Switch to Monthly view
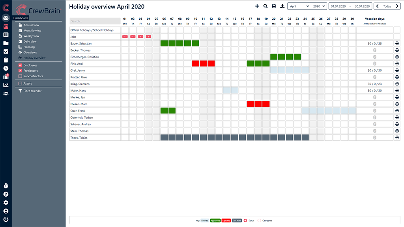 click(32, 30)
